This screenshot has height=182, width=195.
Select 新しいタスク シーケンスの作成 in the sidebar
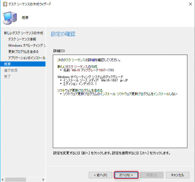[23, 33]
